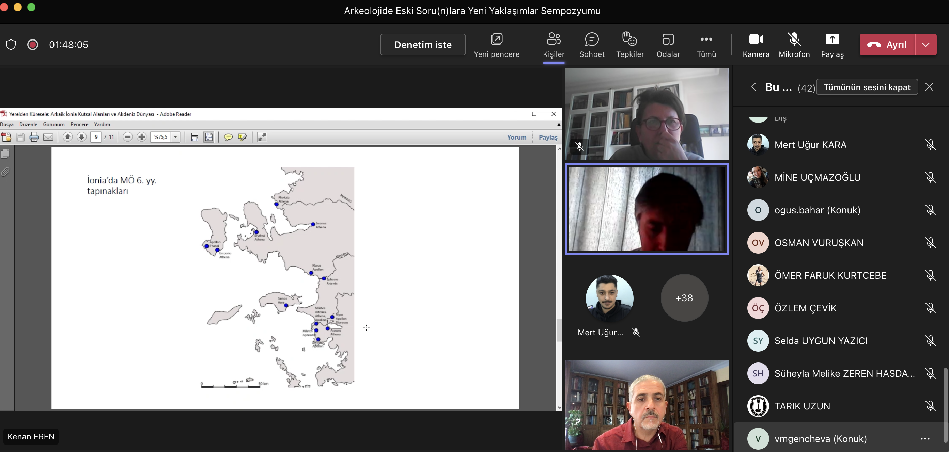Toggle mic for Süheyla Melike ZEREN
This screenshot has width=949, height=452.
tap(930, 373)
